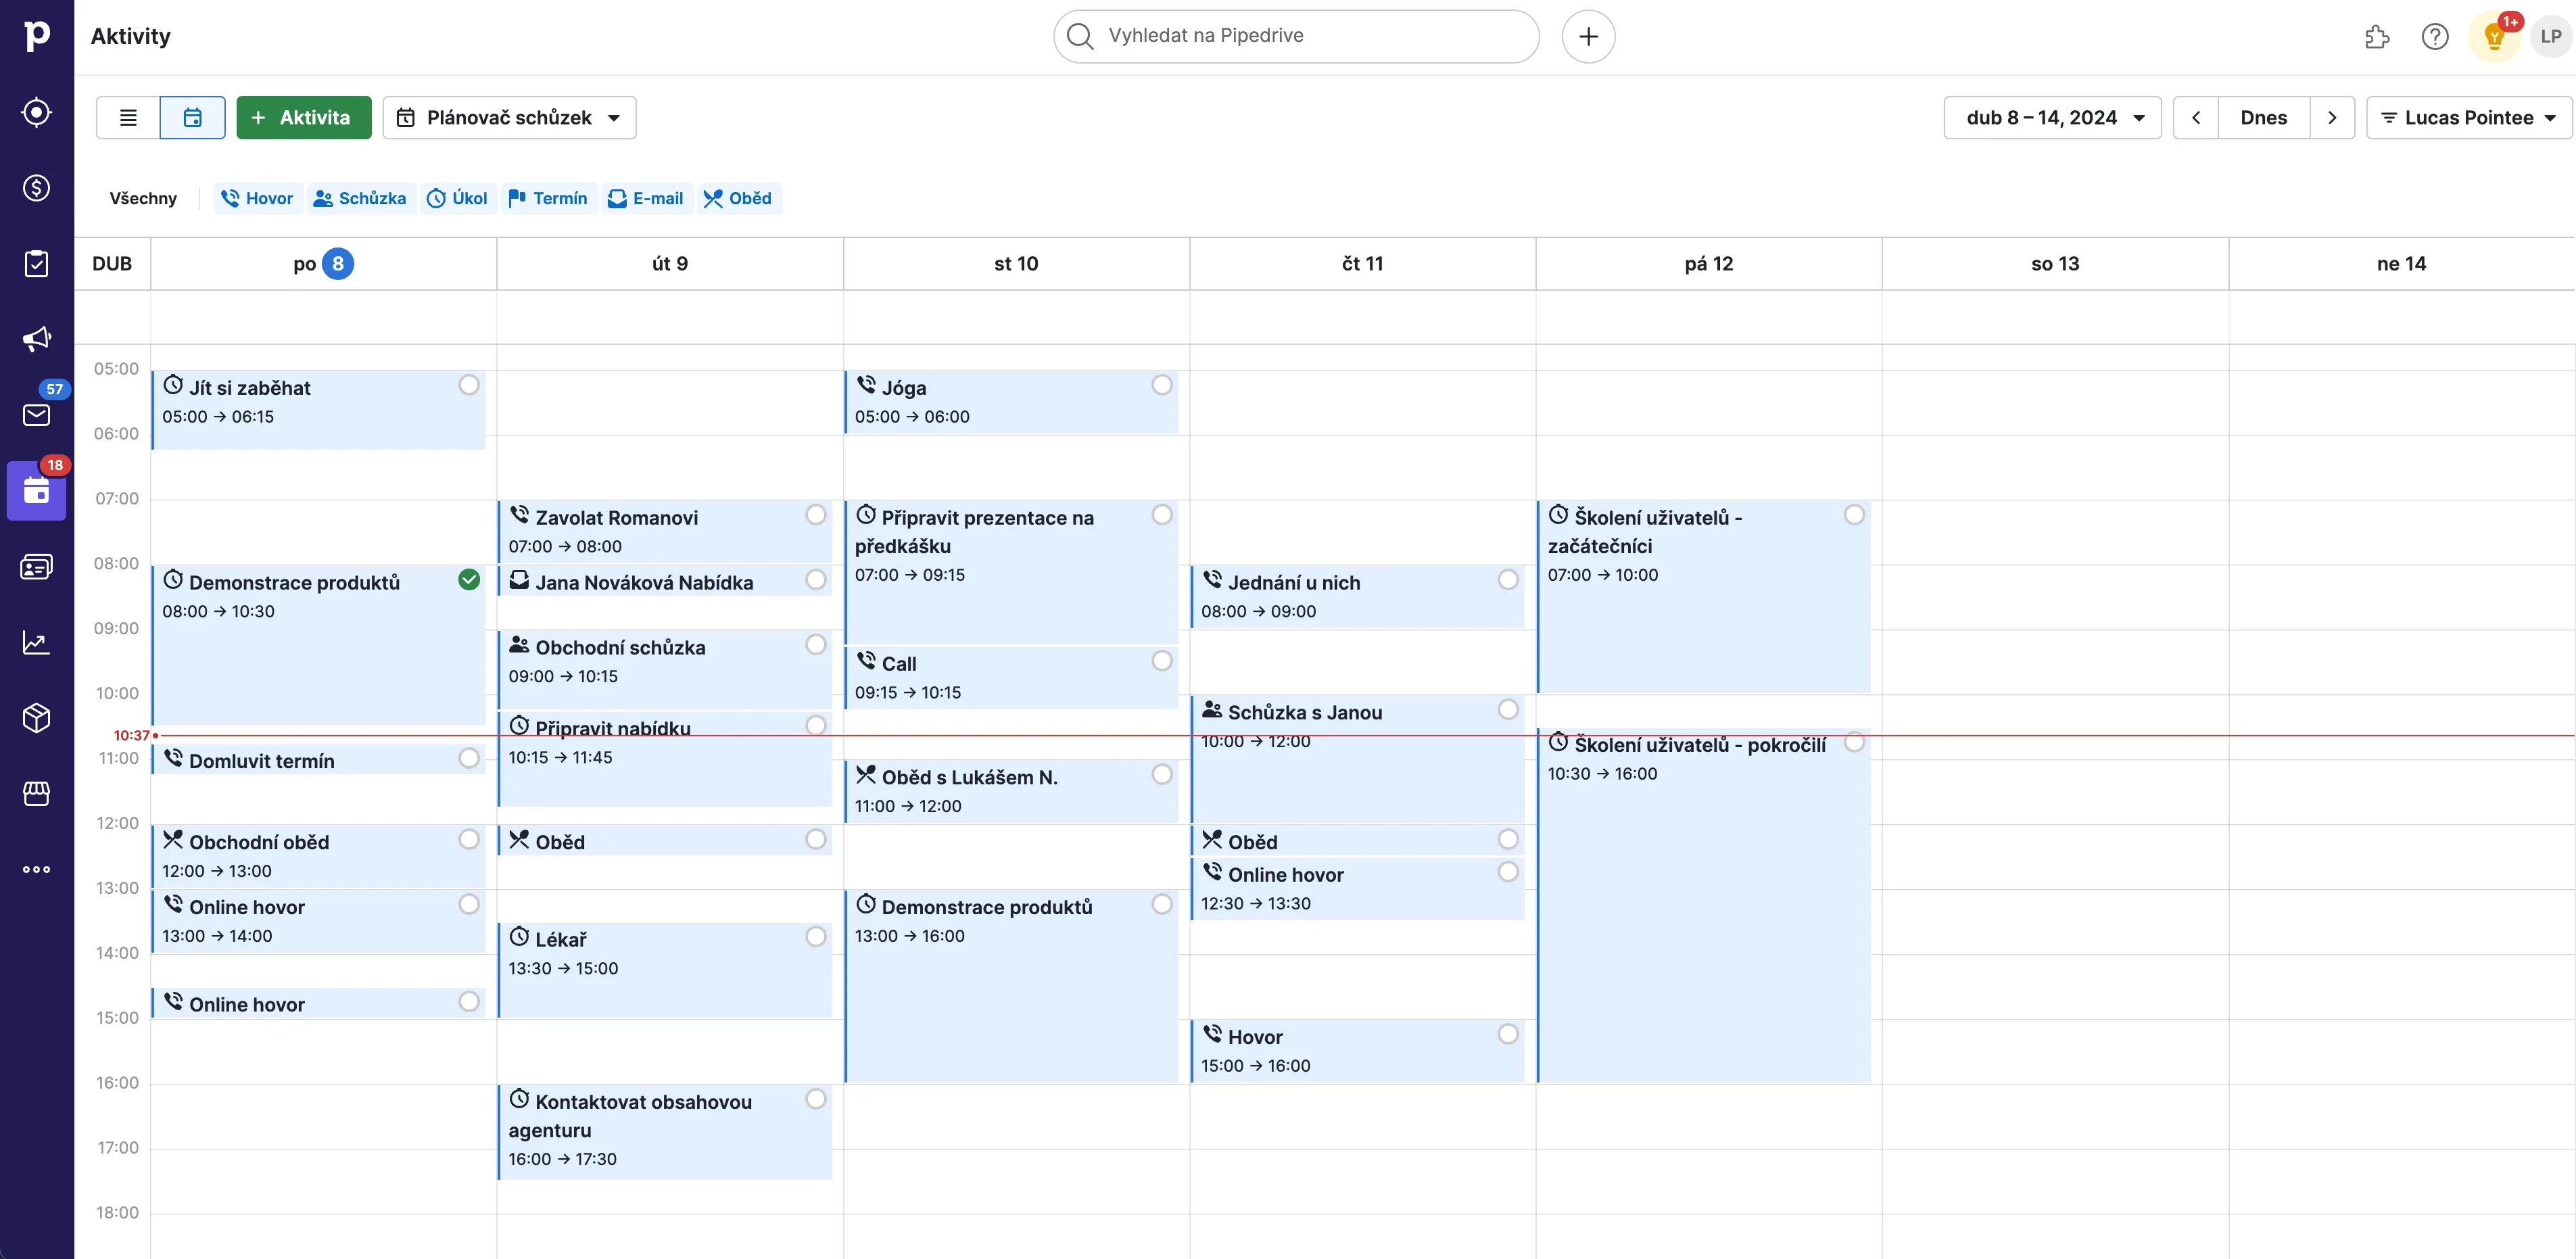
Task: Create a new activity with 'Aktivita' button
Action: [x=303, y=117]
